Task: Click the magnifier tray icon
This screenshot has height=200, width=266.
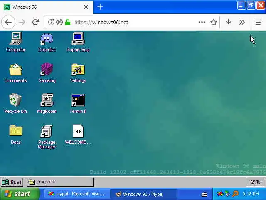Action: [x=236, y=194]
